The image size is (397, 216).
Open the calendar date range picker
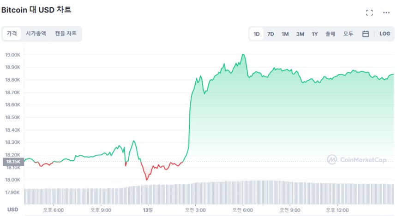[x=365, y=34]
